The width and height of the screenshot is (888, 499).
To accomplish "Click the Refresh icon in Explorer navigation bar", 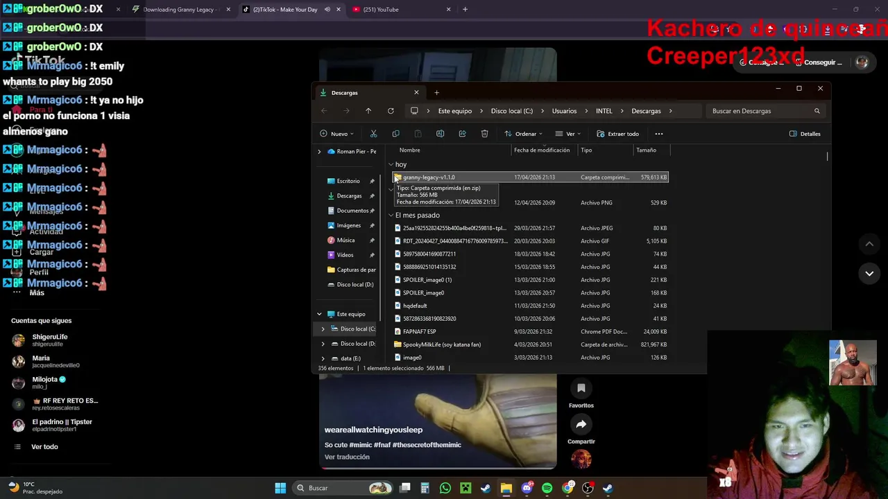I will coord(391,111).
